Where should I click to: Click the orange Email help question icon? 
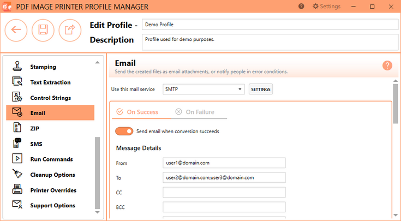click(x=387, y=65)
